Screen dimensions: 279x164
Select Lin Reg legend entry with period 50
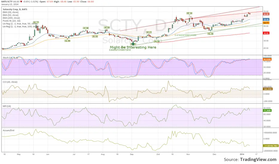coord(20,24)
